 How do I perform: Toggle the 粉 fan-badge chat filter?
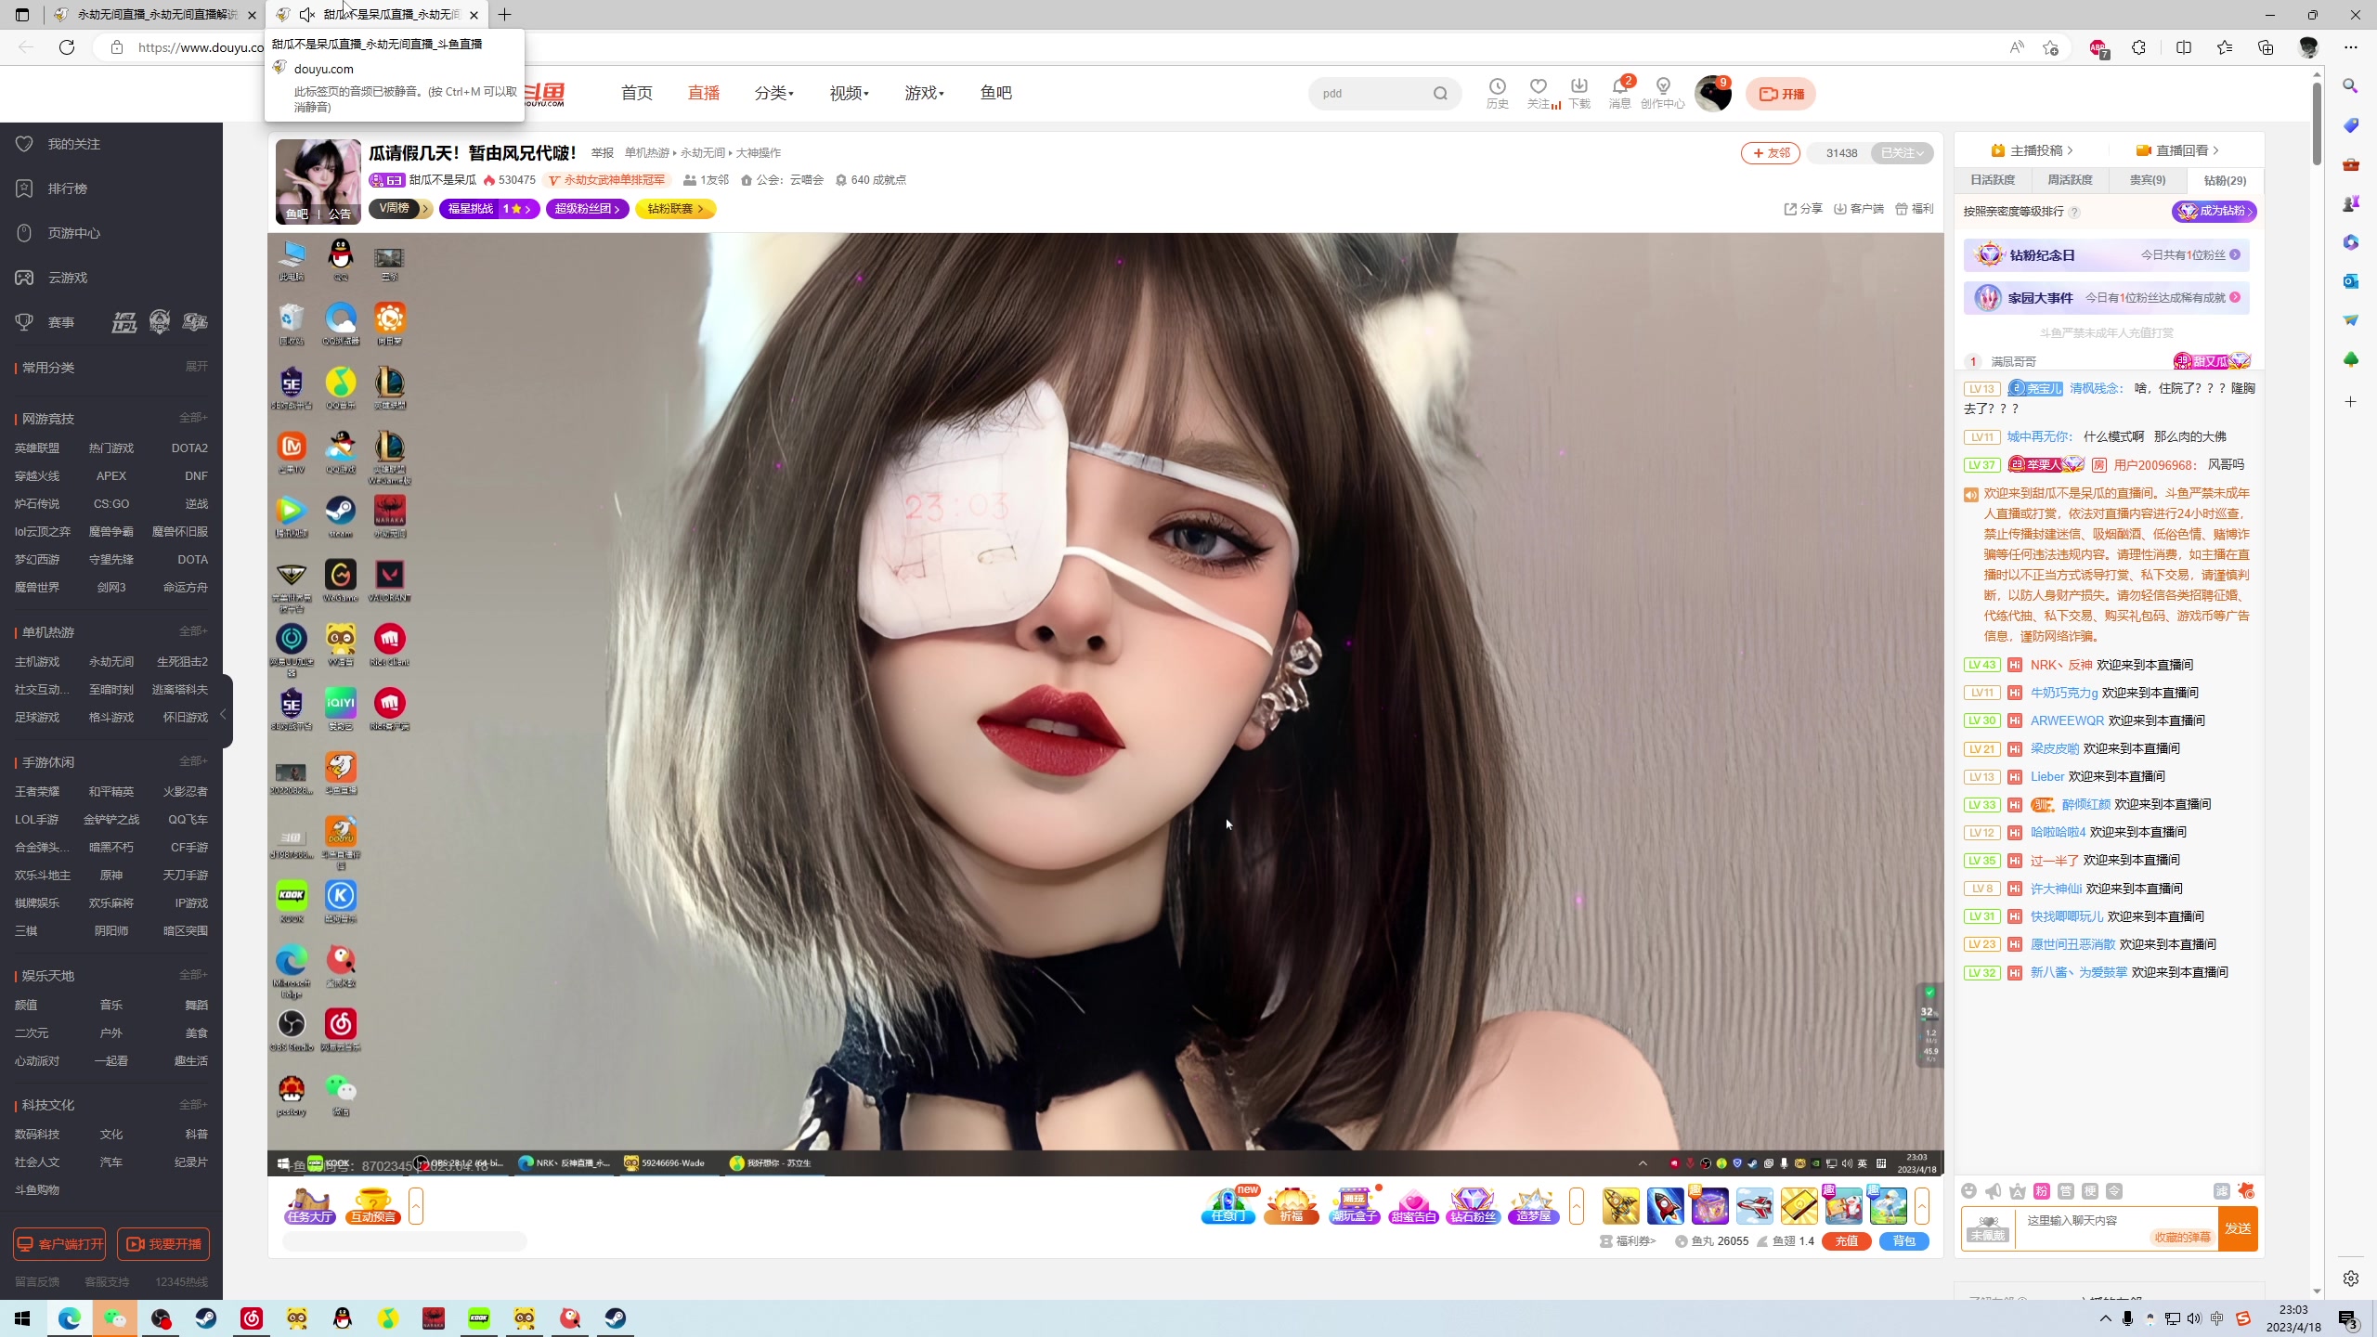click(2041, 1191)
